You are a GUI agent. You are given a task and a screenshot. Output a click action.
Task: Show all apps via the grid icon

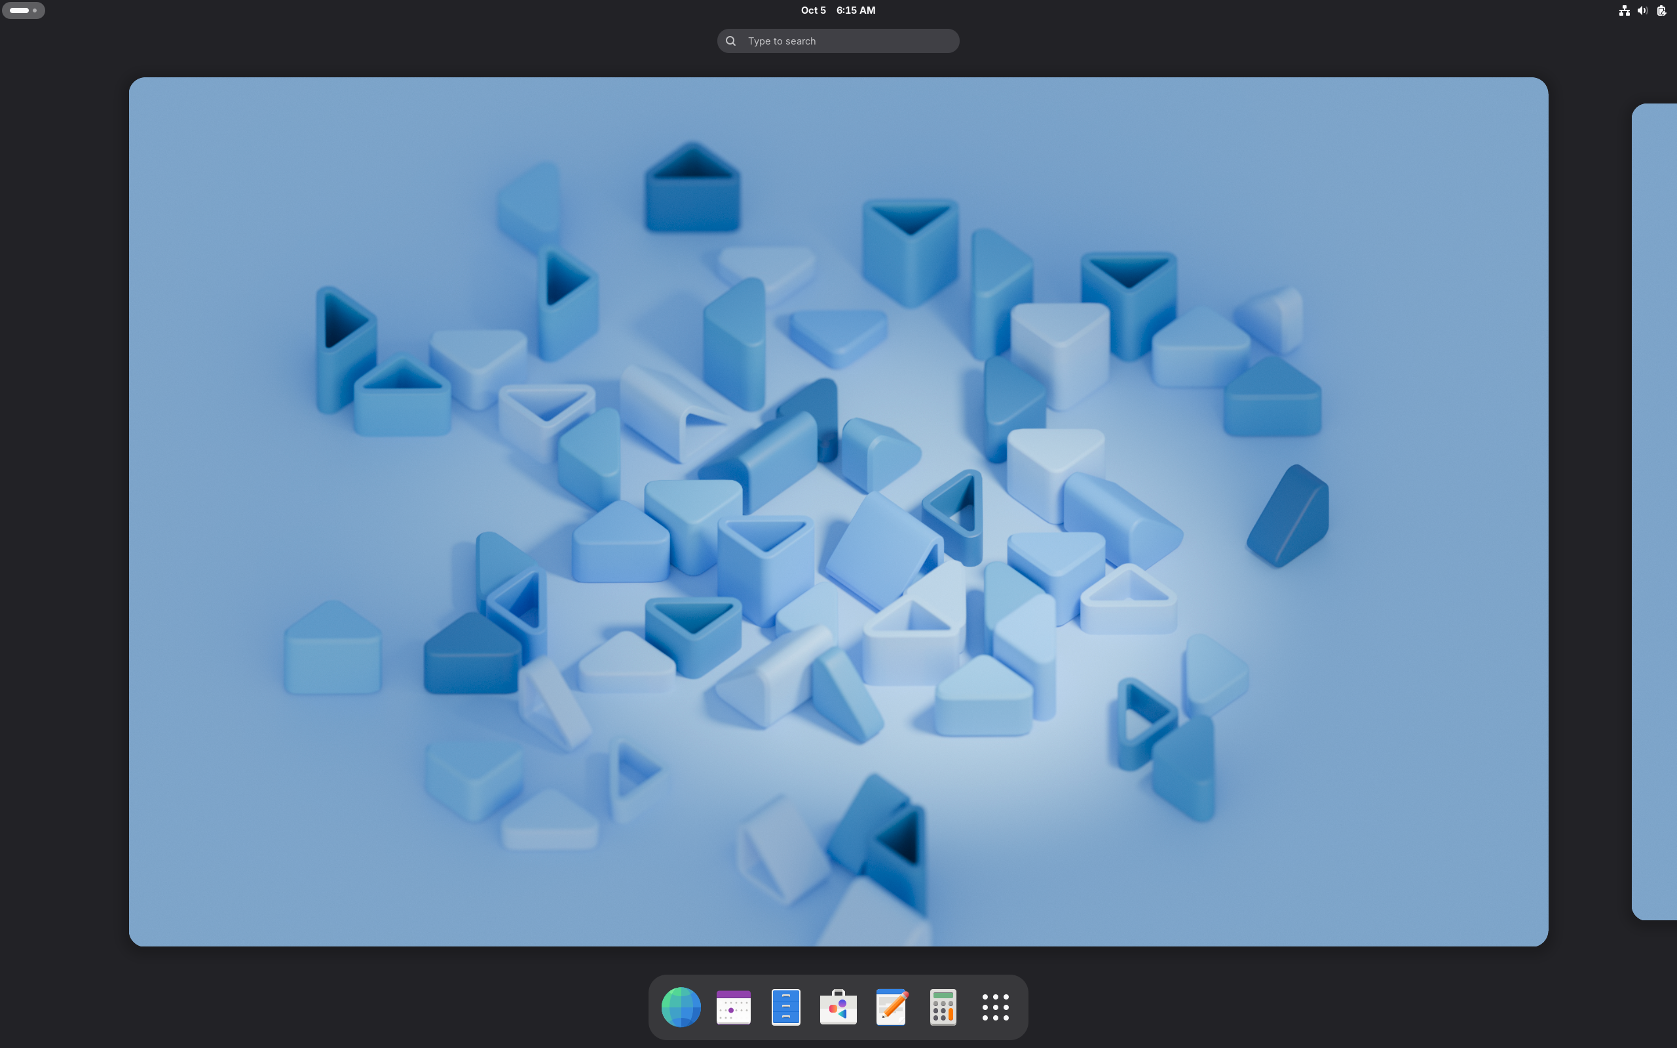[995, 1007]
